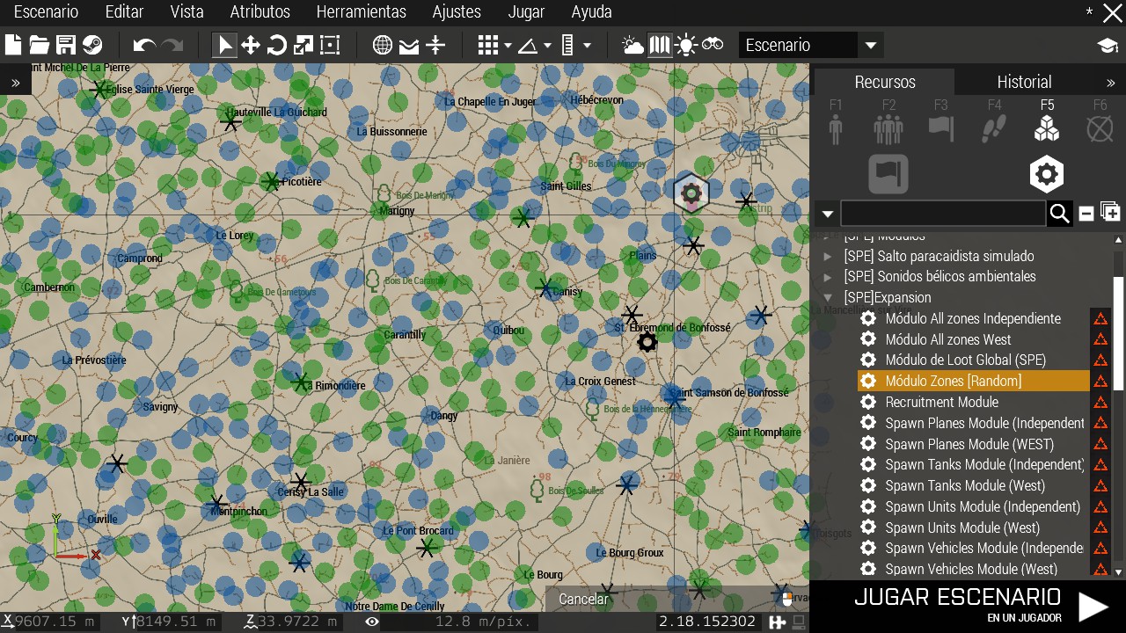This screenshot has height=633, width=1126.
Task: Switch to the Historial tab
Action: point(1024,82)
